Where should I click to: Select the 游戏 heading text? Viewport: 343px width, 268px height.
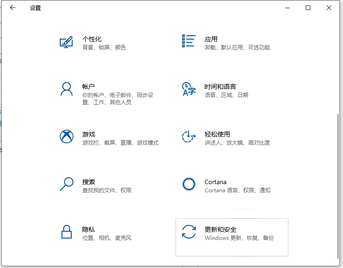pos(89,134)
